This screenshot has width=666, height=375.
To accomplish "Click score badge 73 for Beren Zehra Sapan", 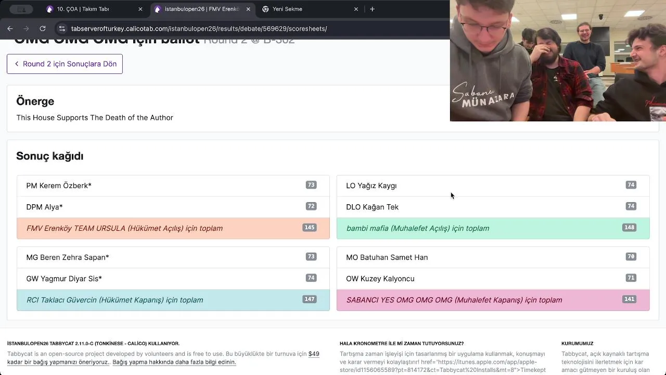I will pyautogui.click(x=311, y=257).
